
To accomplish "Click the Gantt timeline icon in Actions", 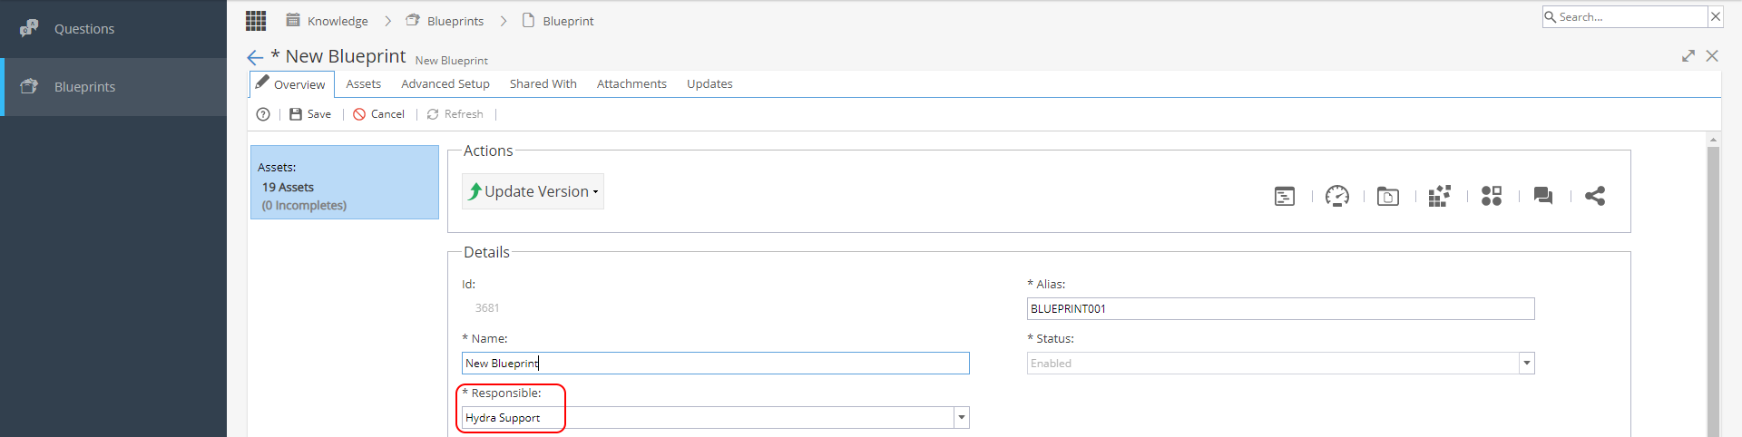I will click(1285, 196).
